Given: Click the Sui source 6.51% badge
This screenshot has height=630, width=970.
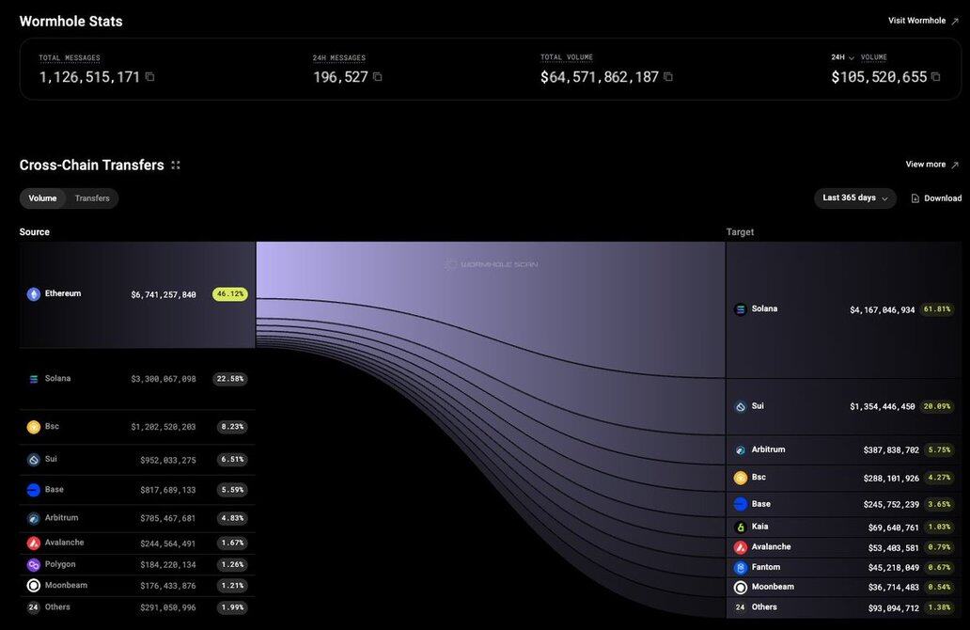Looking at the screenshot, I should click(x=232, y=460).
